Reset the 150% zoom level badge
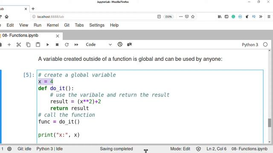The image size is (273, 153). point(168,17)
